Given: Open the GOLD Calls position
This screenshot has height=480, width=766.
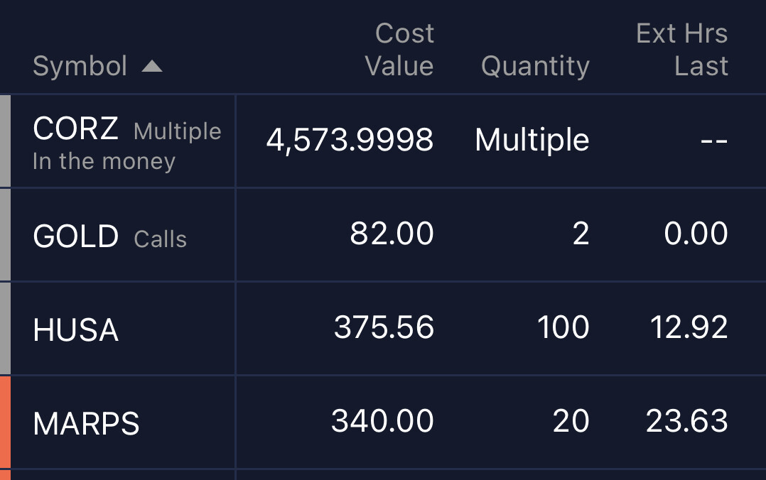Looking at the screenshot, I should (x=383, y=234).
